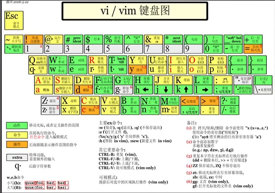The image size is (275, 193).
Task: Select the ~ 转换大小写 key cell
Action: 14,39
